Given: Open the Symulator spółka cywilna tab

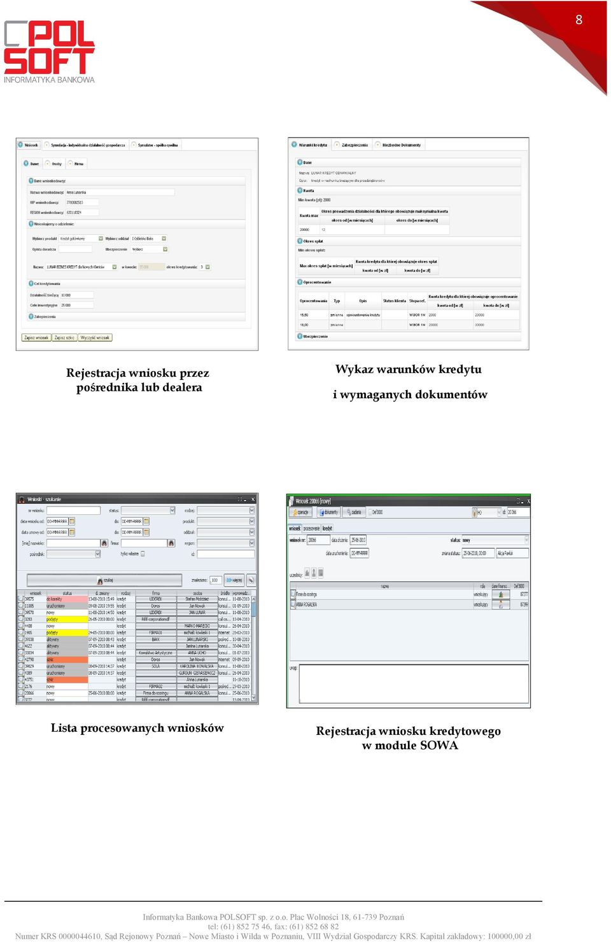Looking at the screenshot, I should [155, 145].
